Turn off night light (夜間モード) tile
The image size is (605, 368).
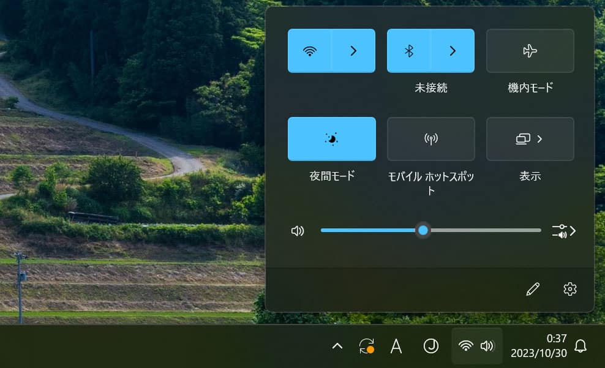pyautogui.click(x=332, y=139)
